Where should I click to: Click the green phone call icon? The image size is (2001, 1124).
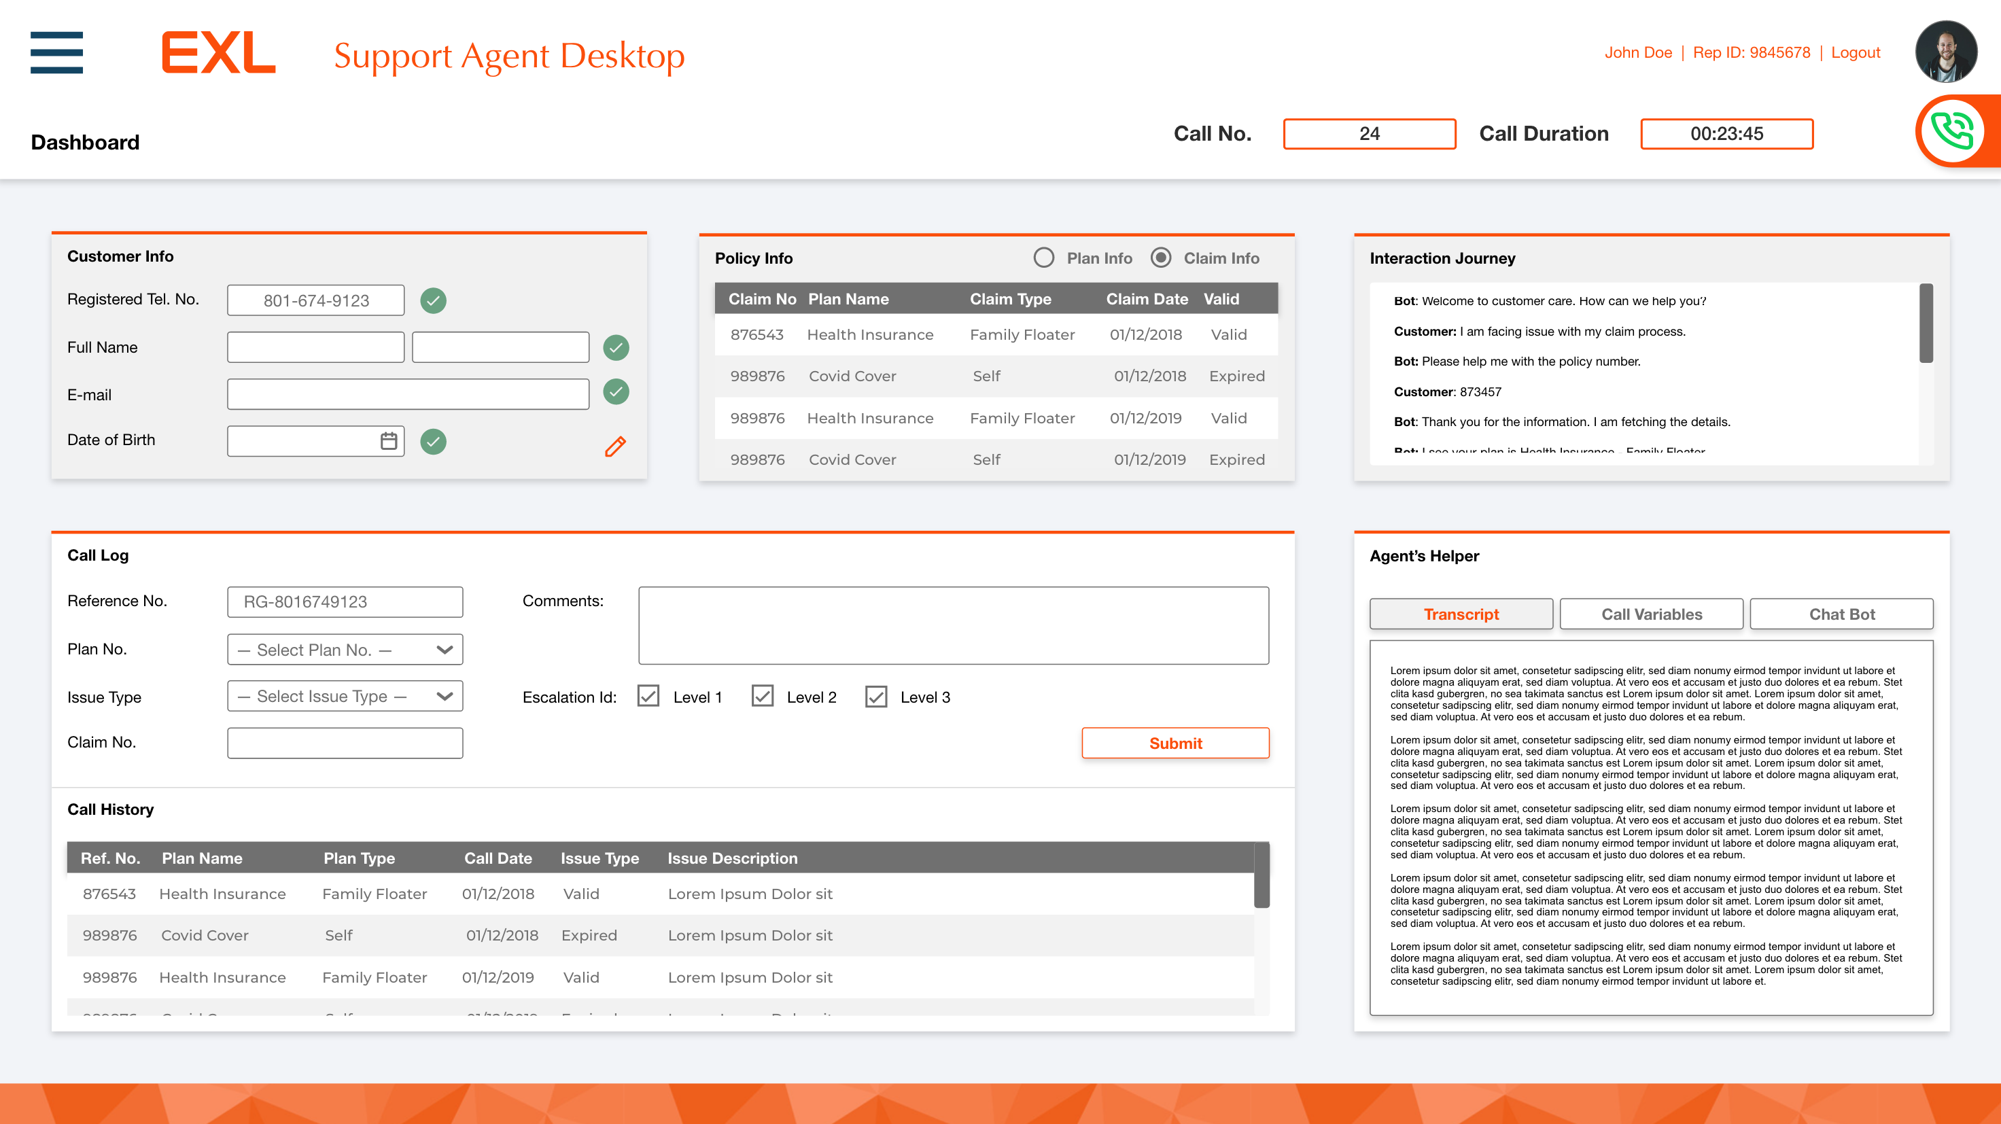click(1951, 130)
